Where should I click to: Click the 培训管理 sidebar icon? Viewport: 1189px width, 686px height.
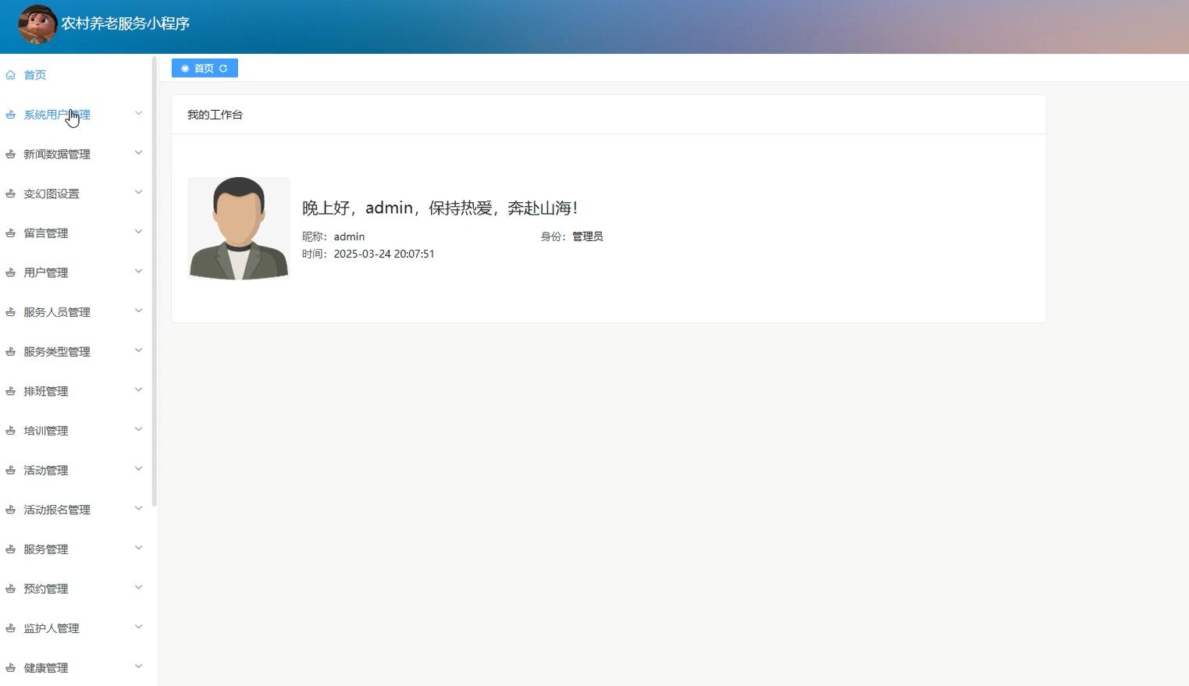(x=10, y=430)
